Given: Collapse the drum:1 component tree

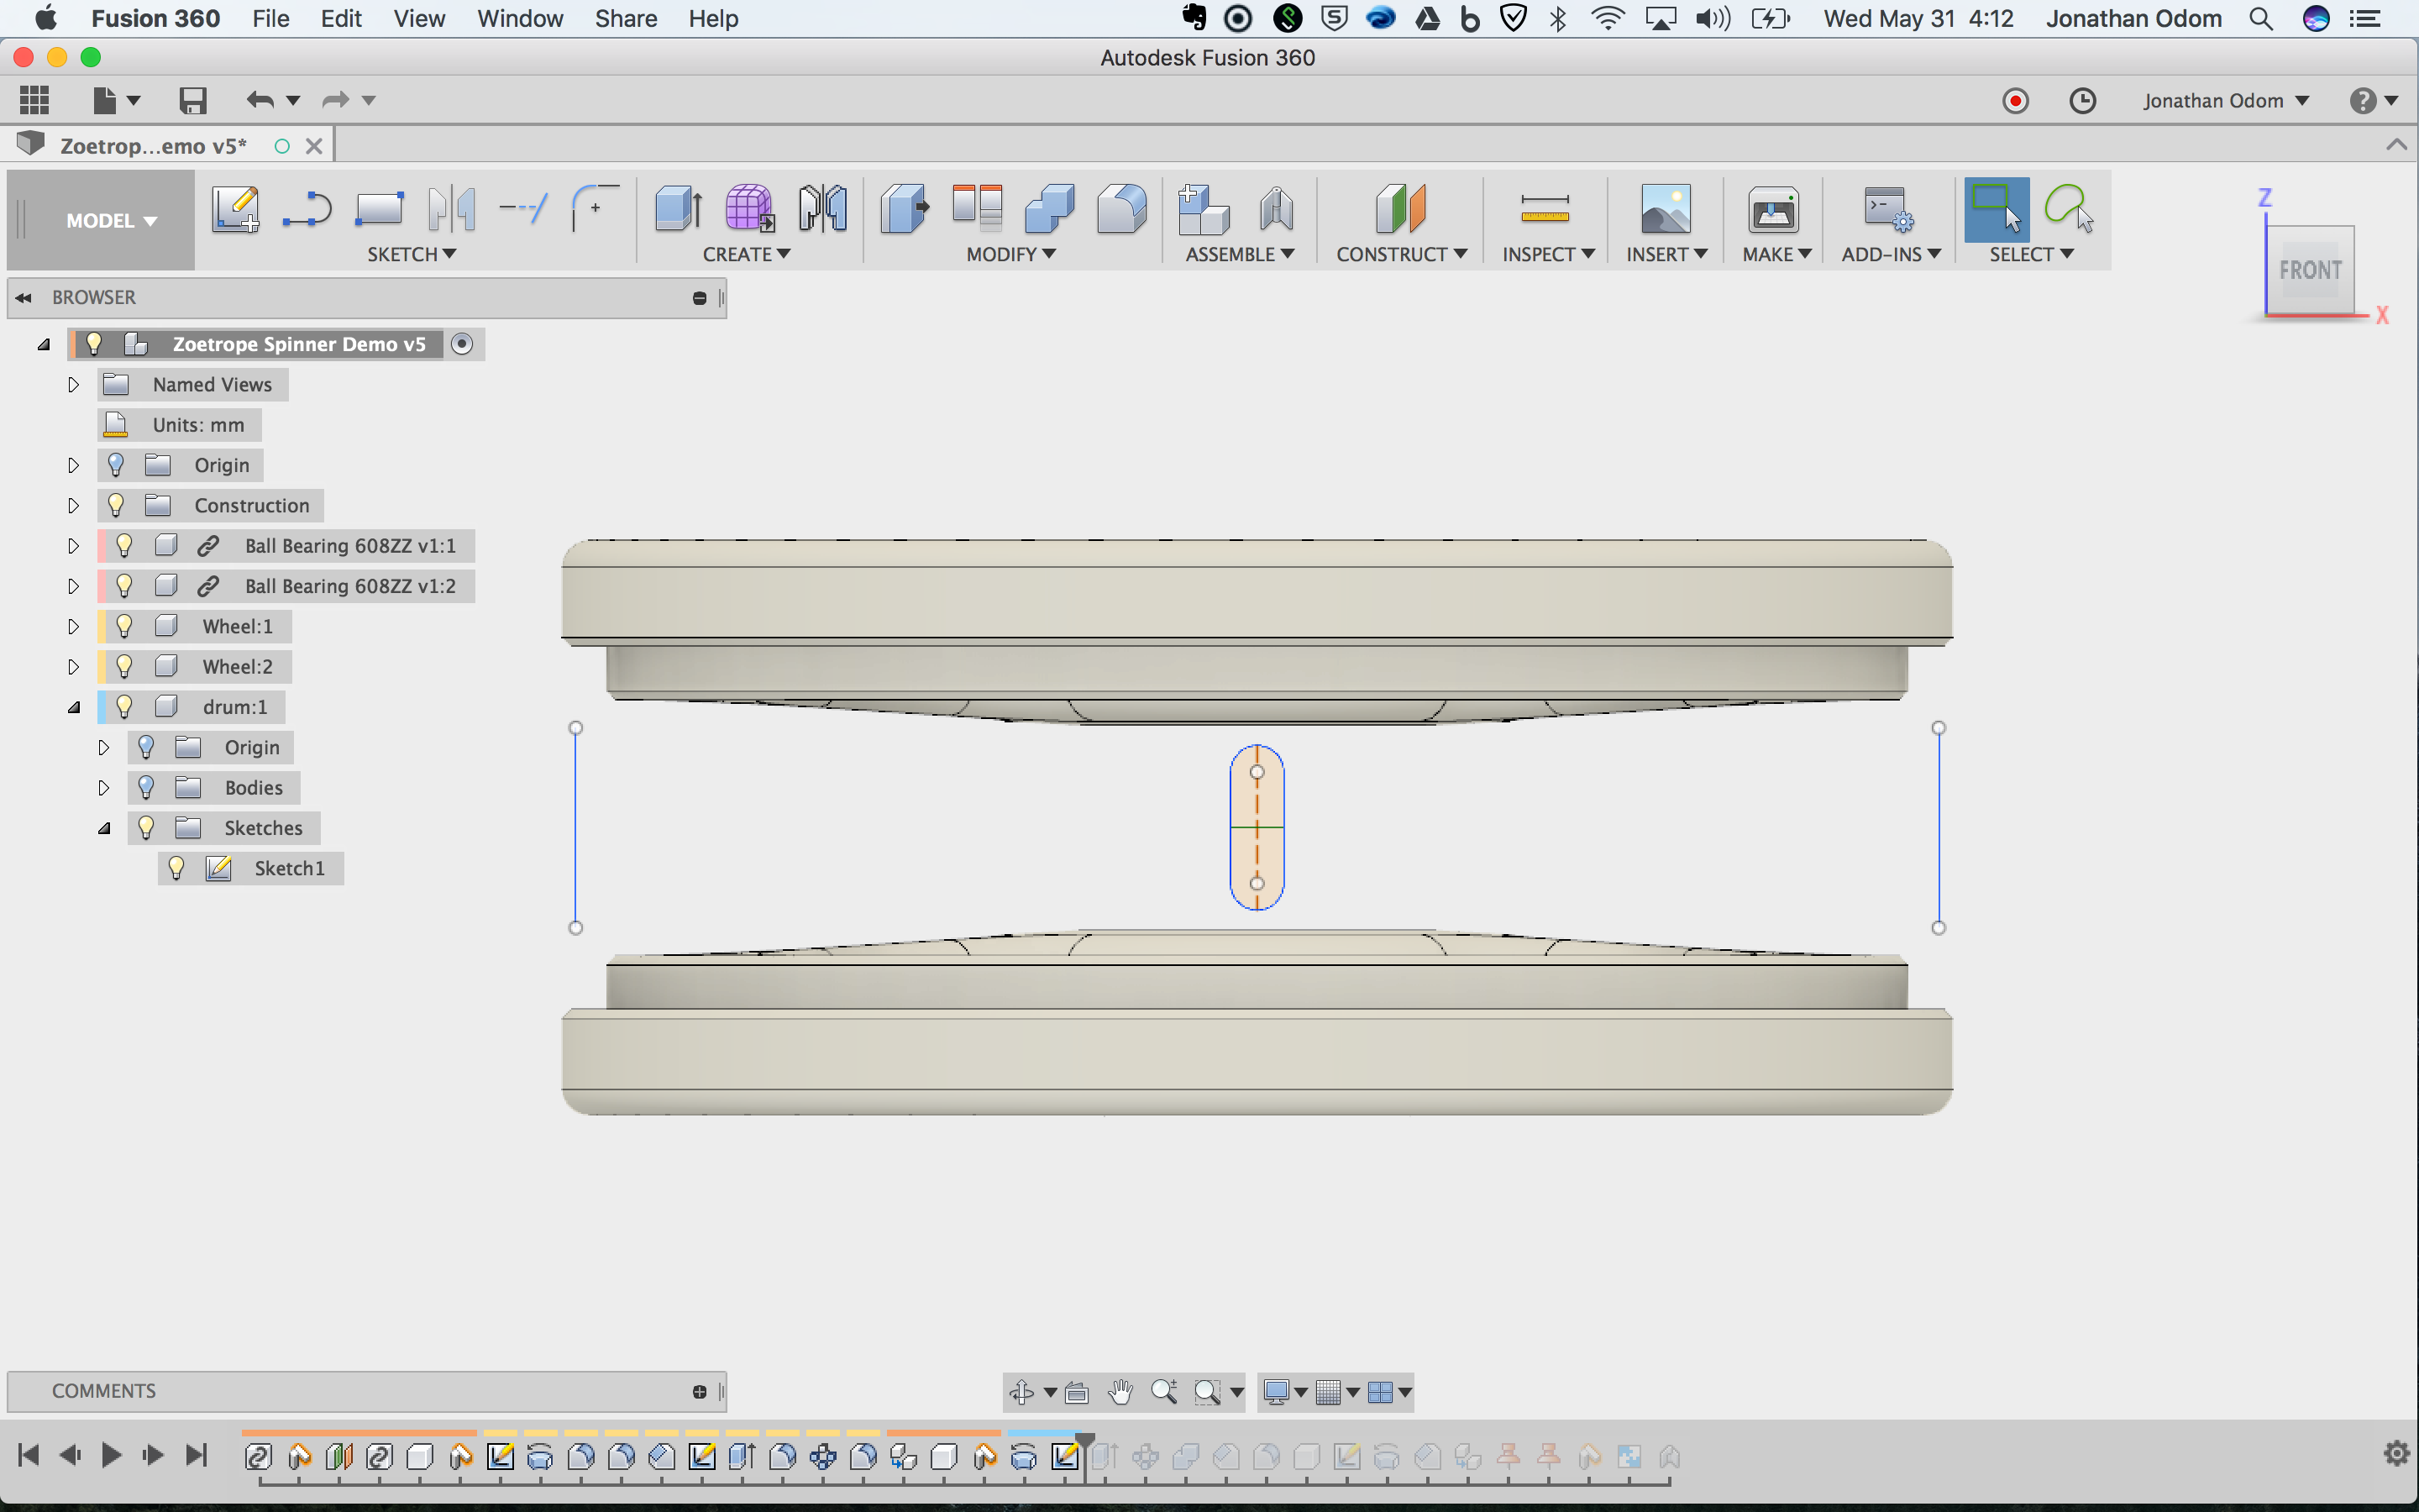Looking at the screenshot, I should [73, 707].
